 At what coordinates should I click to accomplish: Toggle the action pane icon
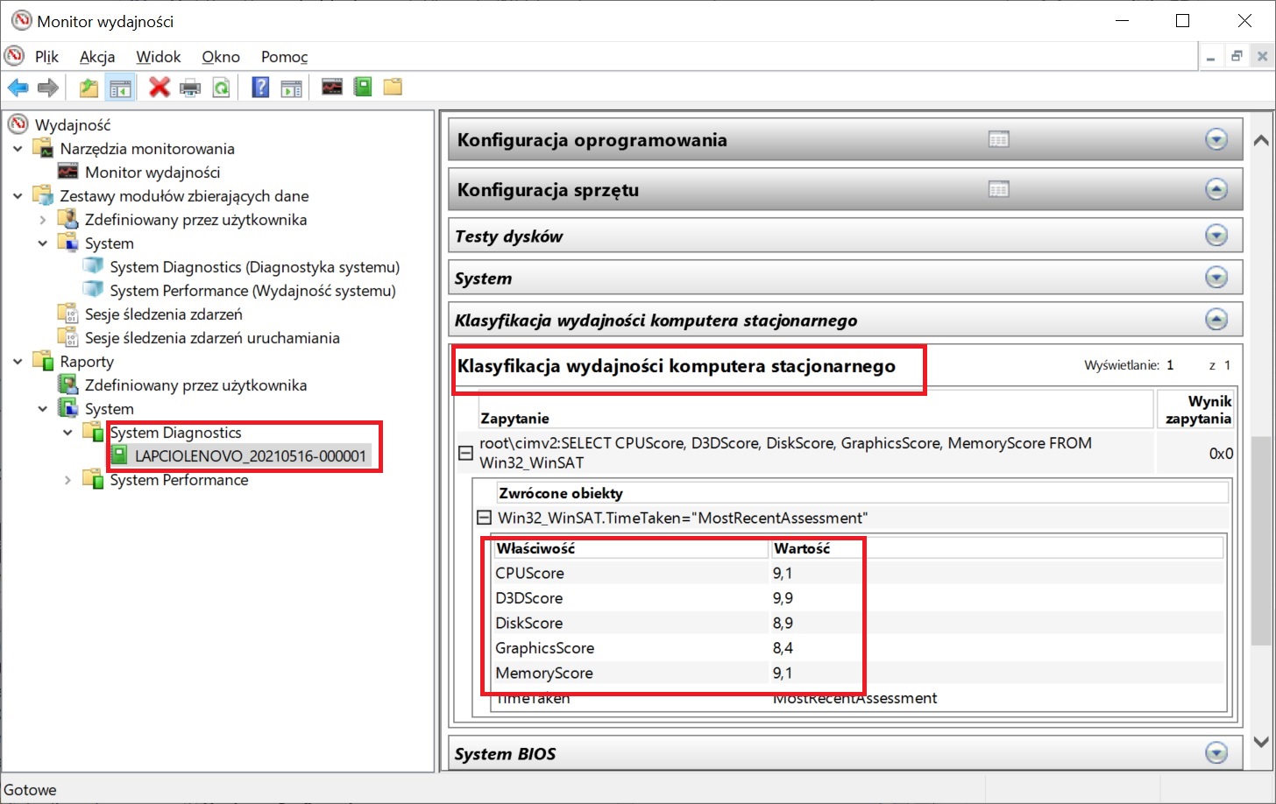click(x=290, y=87)
